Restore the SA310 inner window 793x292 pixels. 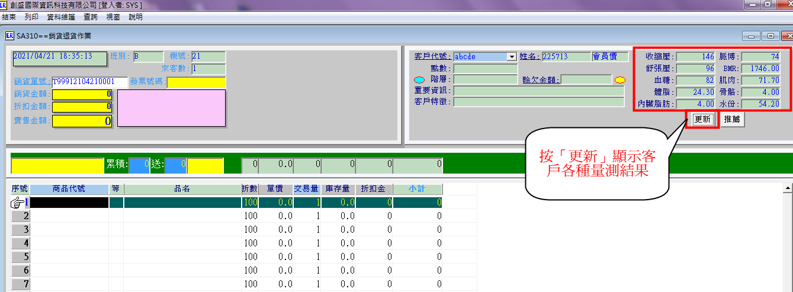(769, 36)
